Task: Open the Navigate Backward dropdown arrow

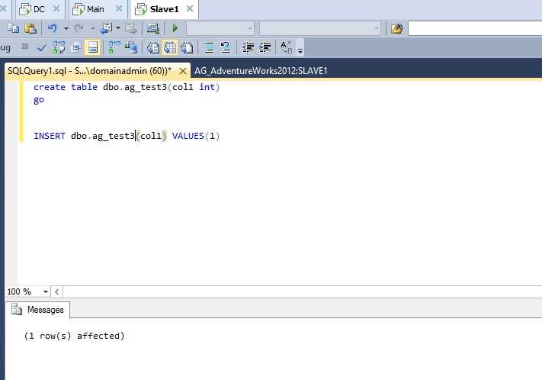Action: pyautogui.click(x=118, y=28)
